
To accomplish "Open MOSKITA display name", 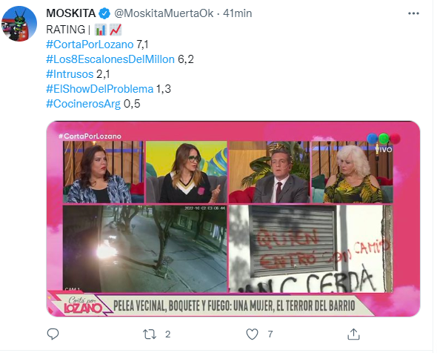I will point(71,13).
